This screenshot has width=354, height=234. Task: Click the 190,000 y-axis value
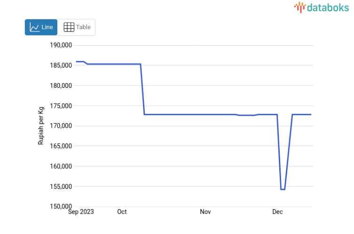coord(61,46)
